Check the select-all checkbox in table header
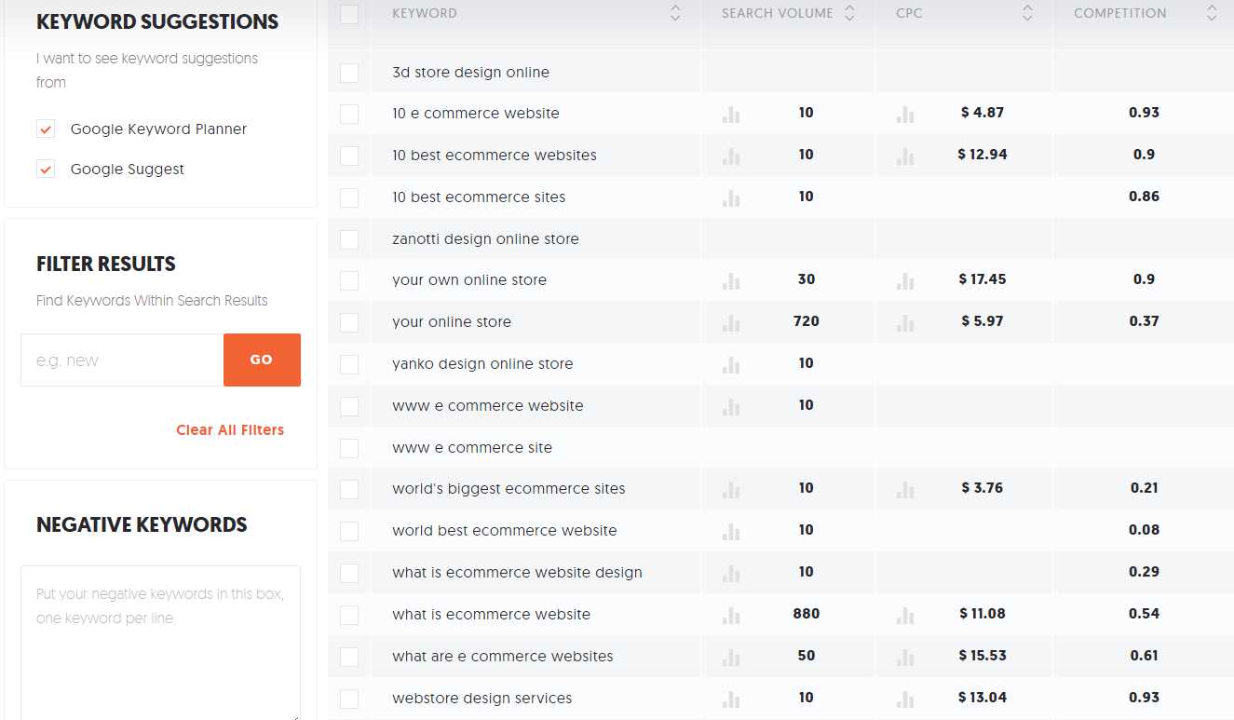Image resolution: width=1234 pixels, height=720 pixels. pos(349,14)
